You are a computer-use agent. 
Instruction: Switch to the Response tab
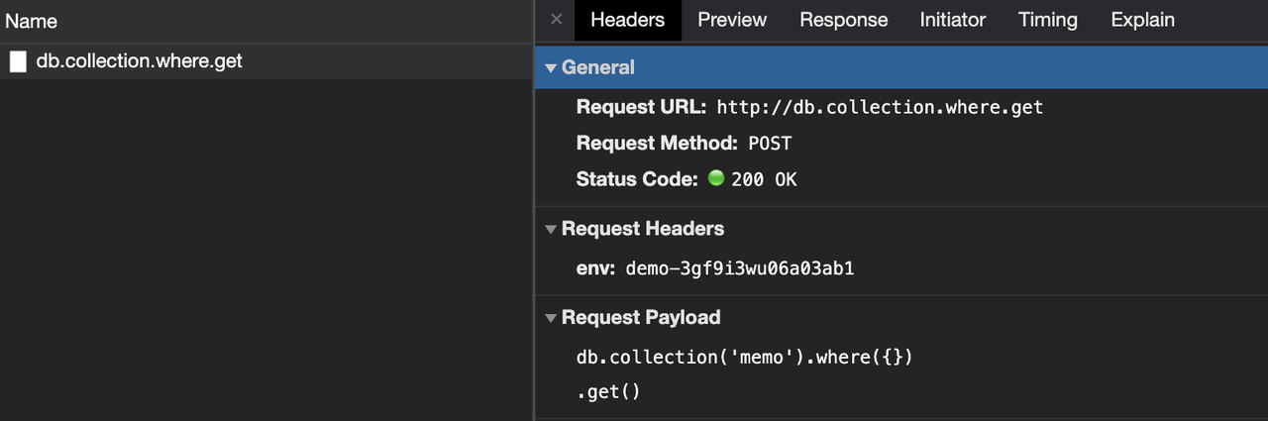[843, 20]
